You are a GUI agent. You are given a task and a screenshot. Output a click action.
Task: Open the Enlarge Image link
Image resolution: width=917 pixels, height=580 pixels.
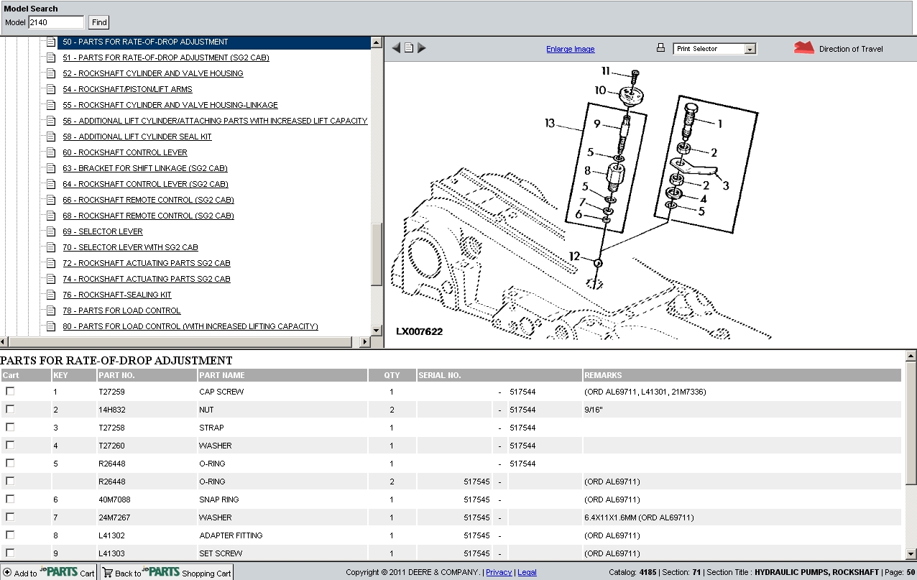[570, 49]
